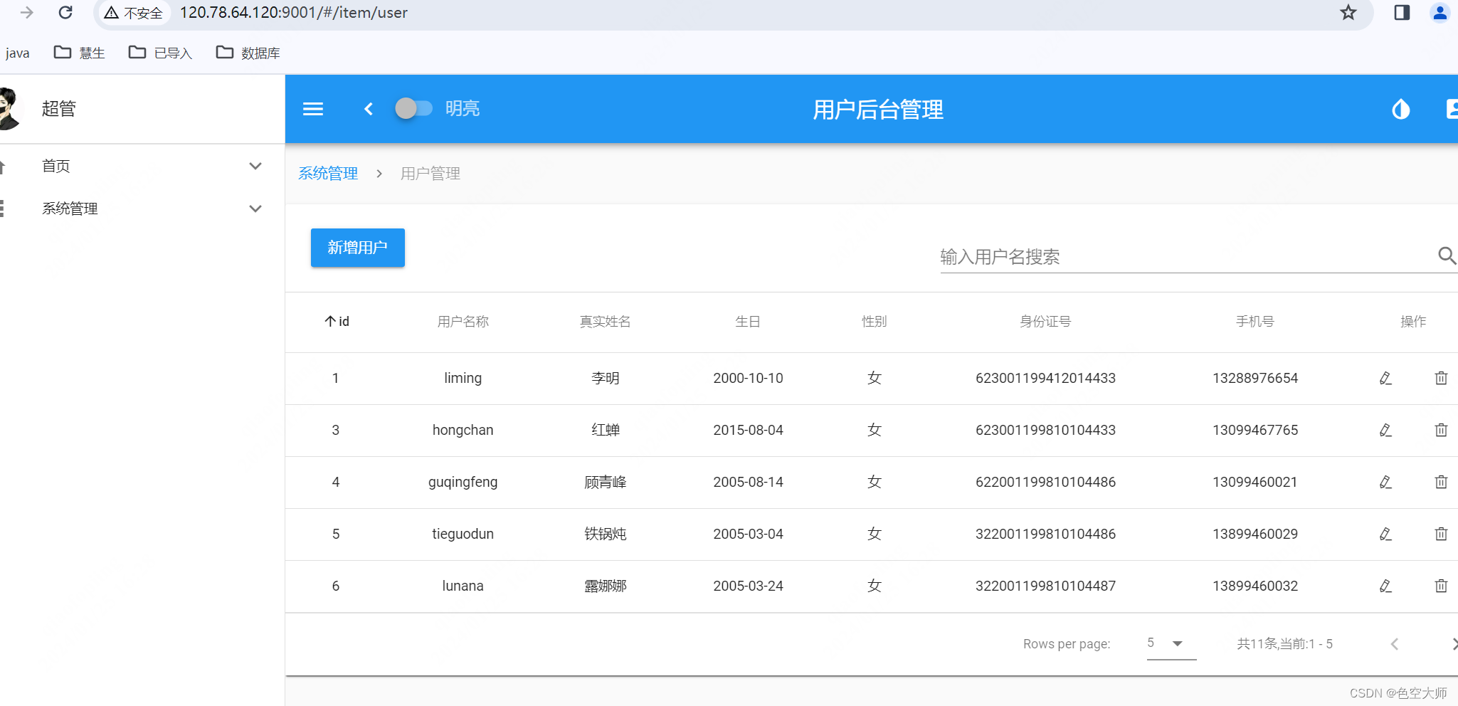
Task: Click the real name 顾青峰
Action: tap(606, 482)
